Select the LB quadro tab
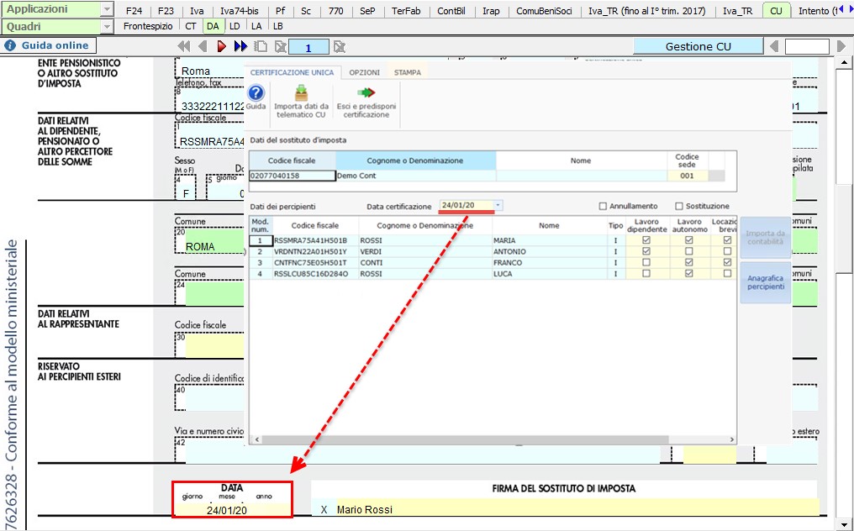The image size is (854, 531). [277, 26]
